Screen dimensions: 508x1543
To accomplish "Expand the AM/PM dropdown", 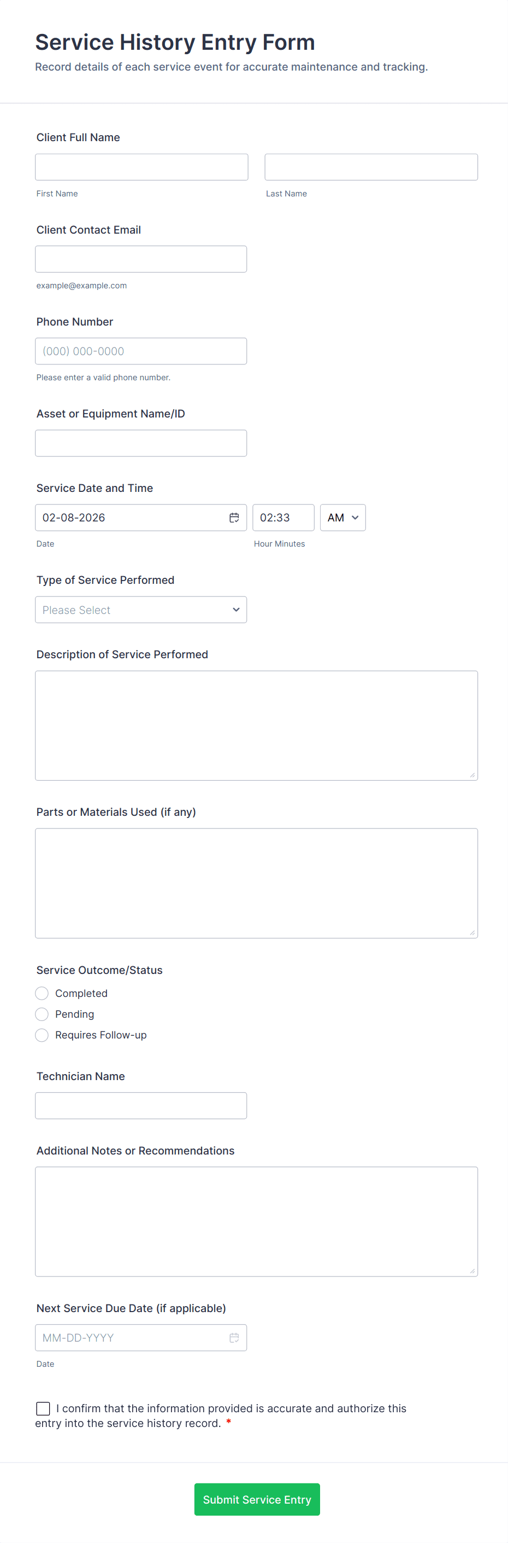I will point(342,518).
